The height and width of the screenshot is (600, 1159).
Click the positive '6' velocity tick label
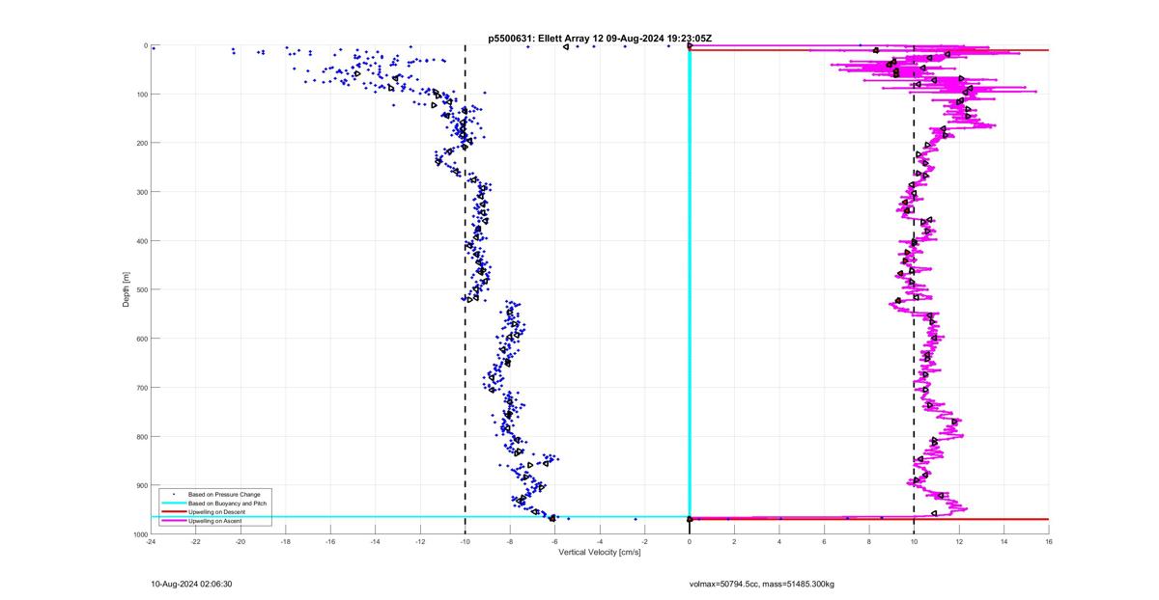[824, 541]
